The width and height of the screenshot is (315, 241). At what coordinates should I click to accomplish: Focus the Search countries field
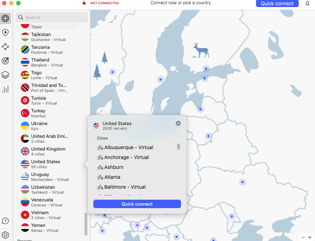click(52, 17)
